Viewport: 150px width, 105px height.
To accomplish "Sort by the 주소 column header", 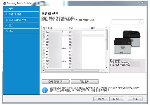I will (x=79, y=28).
